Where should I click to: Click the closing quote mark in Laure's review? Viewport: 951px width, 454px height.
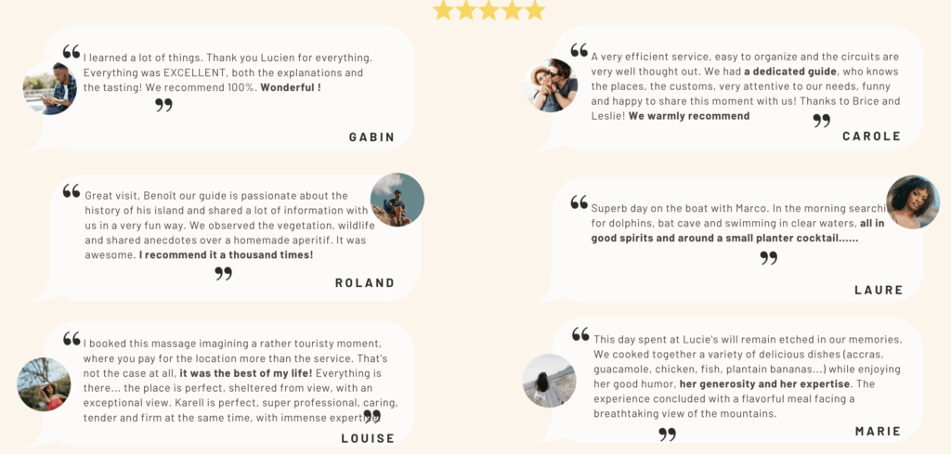(769, 258)
